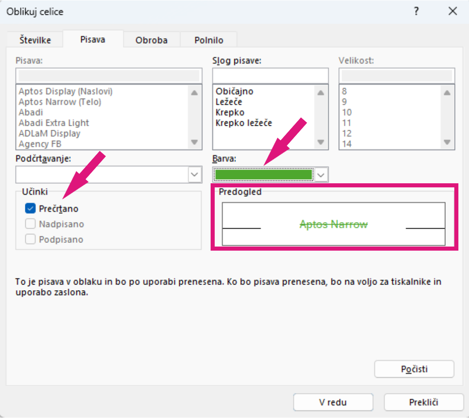Confirm with the V redu button
The width and height of the screenshot is (469, 418).
pyautogui.click(x=333, y=402)
